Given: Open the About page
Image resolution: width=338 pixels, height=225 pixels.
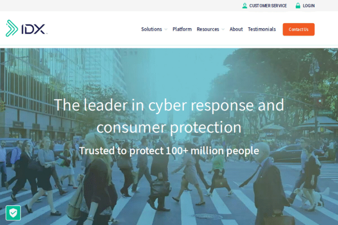Looking at the screenshot, I should [x=236, y=29].
